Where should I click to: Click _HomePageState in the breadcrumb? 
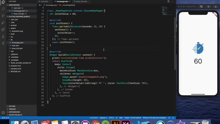tap(69, 5)
